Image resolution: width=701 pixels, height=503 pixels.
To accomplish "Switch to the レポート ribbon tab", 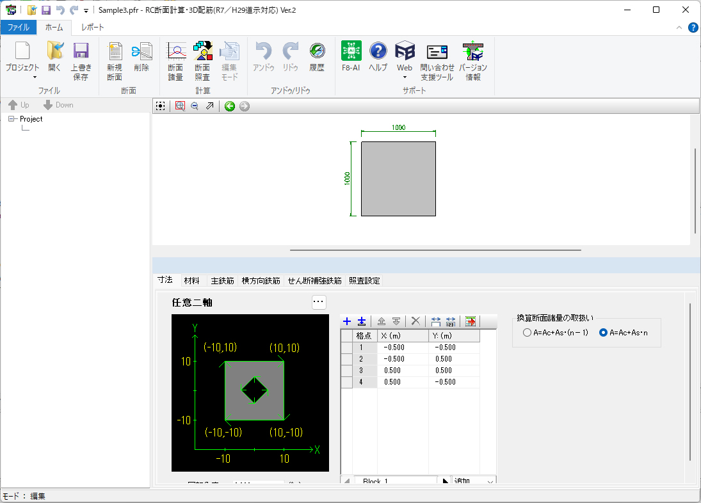I will (92, 28).
